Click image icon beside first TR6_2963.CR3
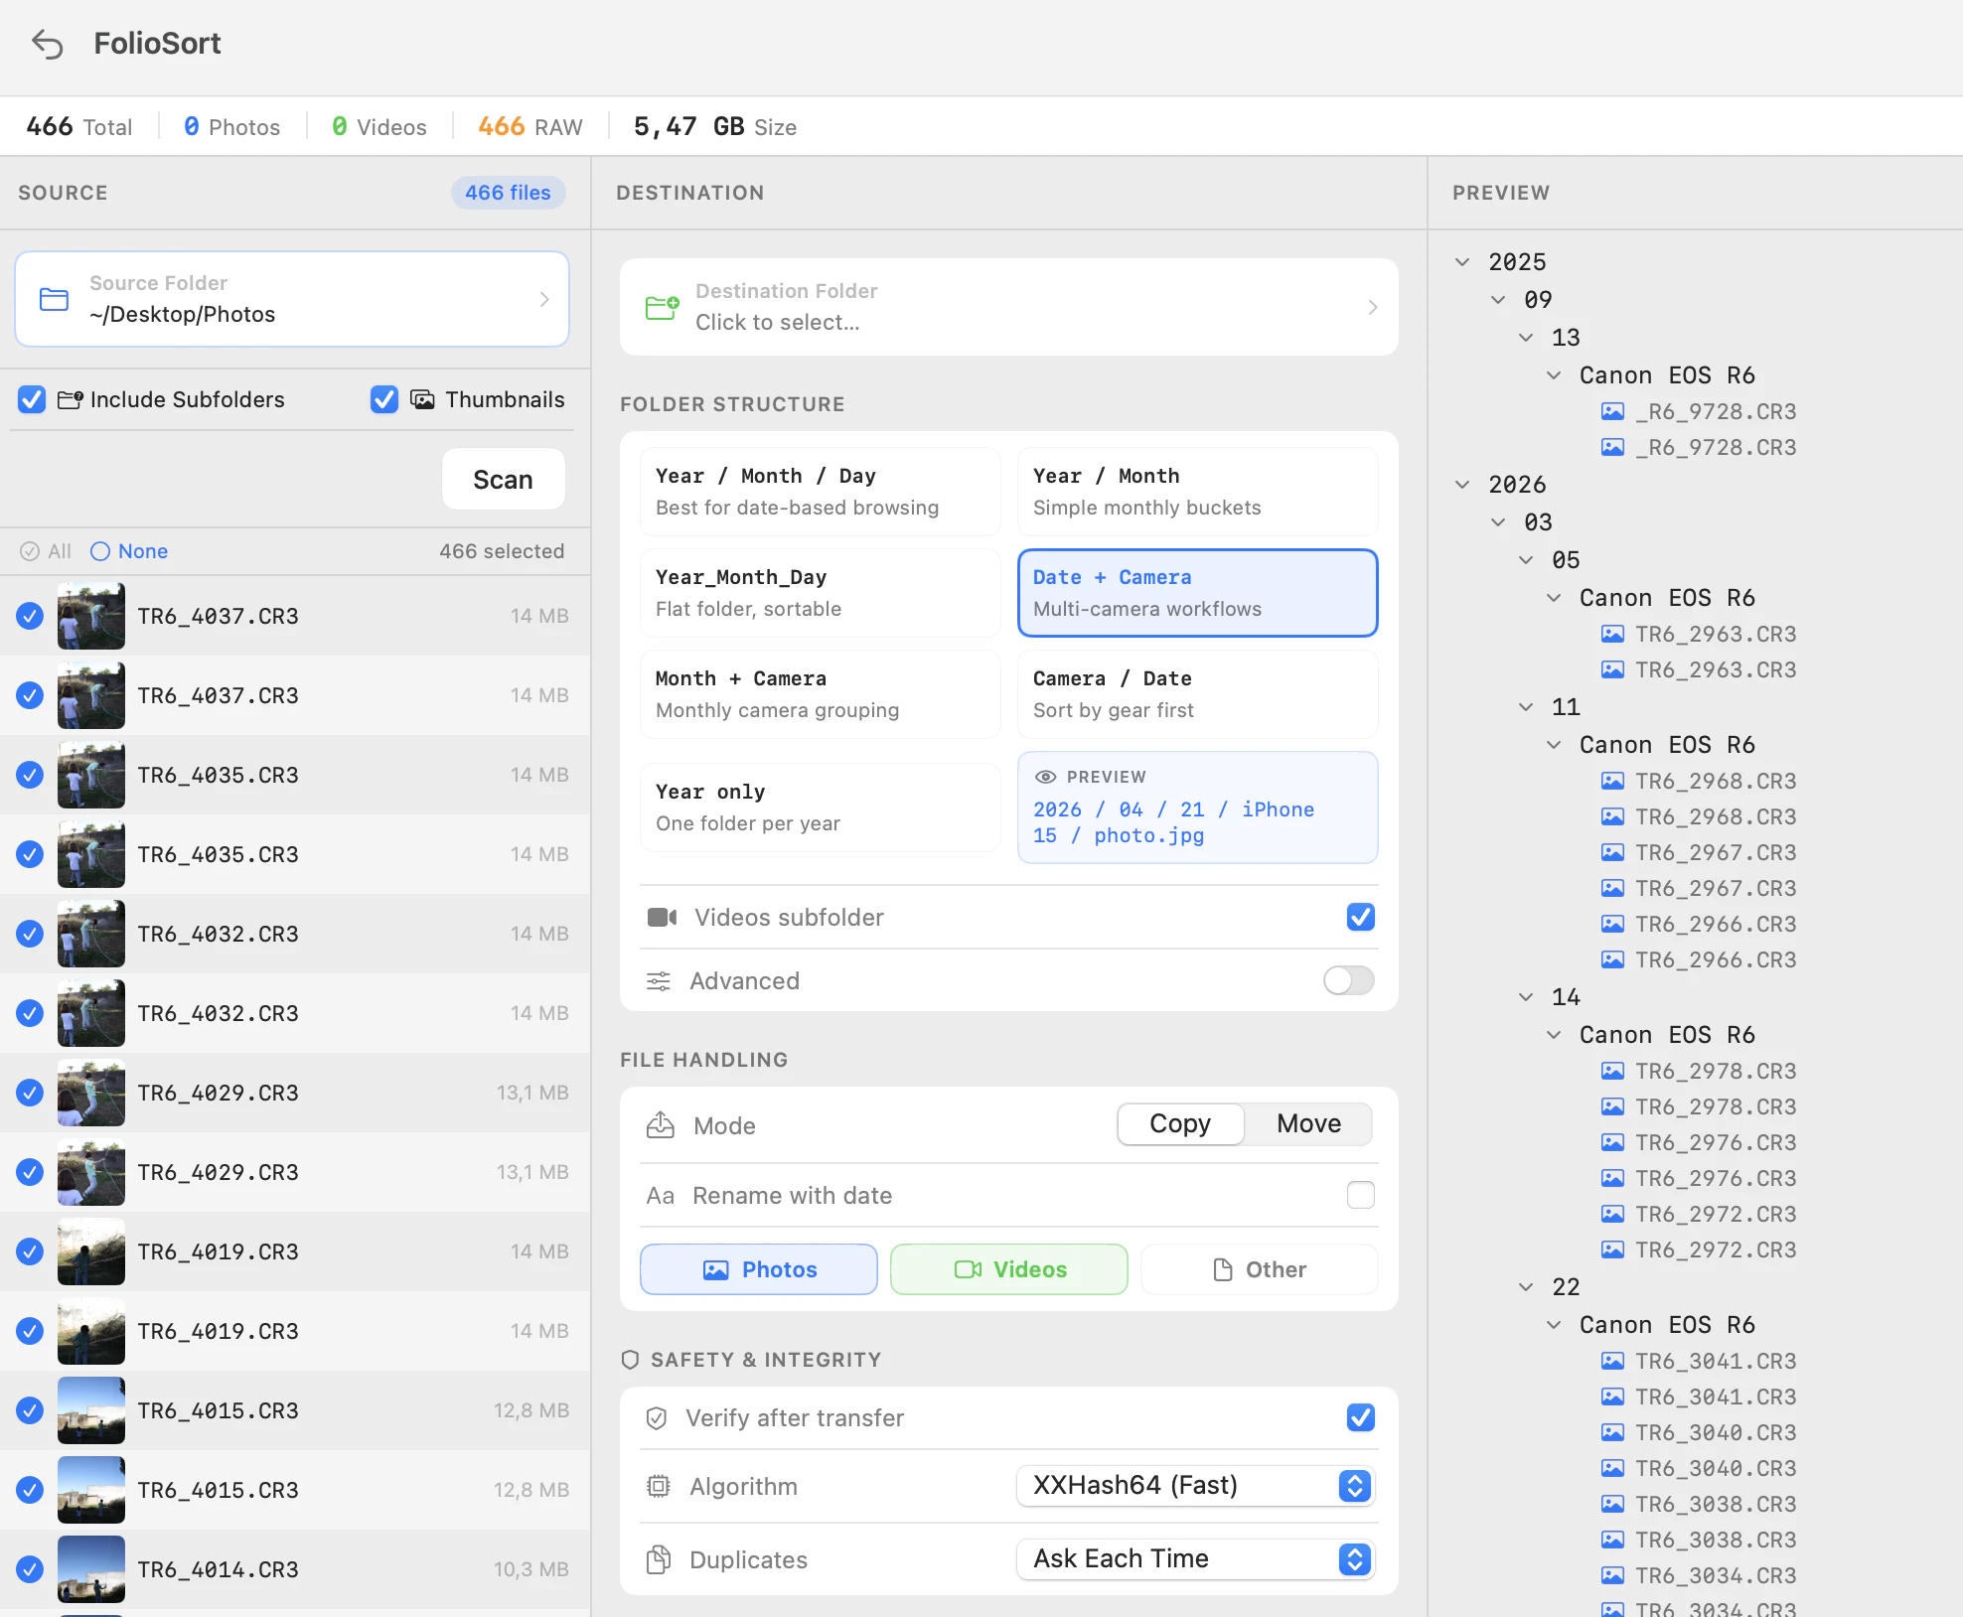 pyautogui.click(x=1612, y=634)
